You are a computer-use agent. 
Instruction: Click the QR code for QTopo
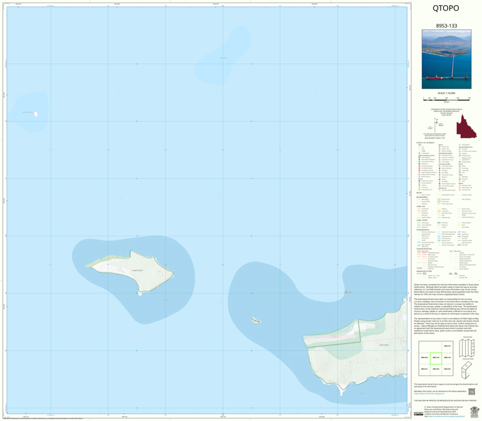click(471, 392)
